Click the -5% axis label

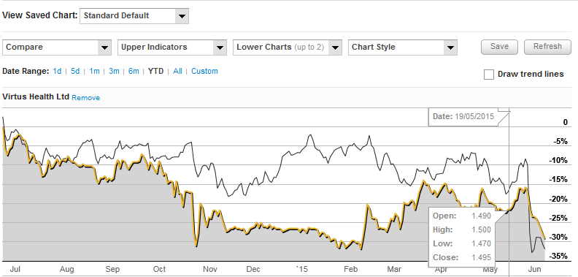561,141
